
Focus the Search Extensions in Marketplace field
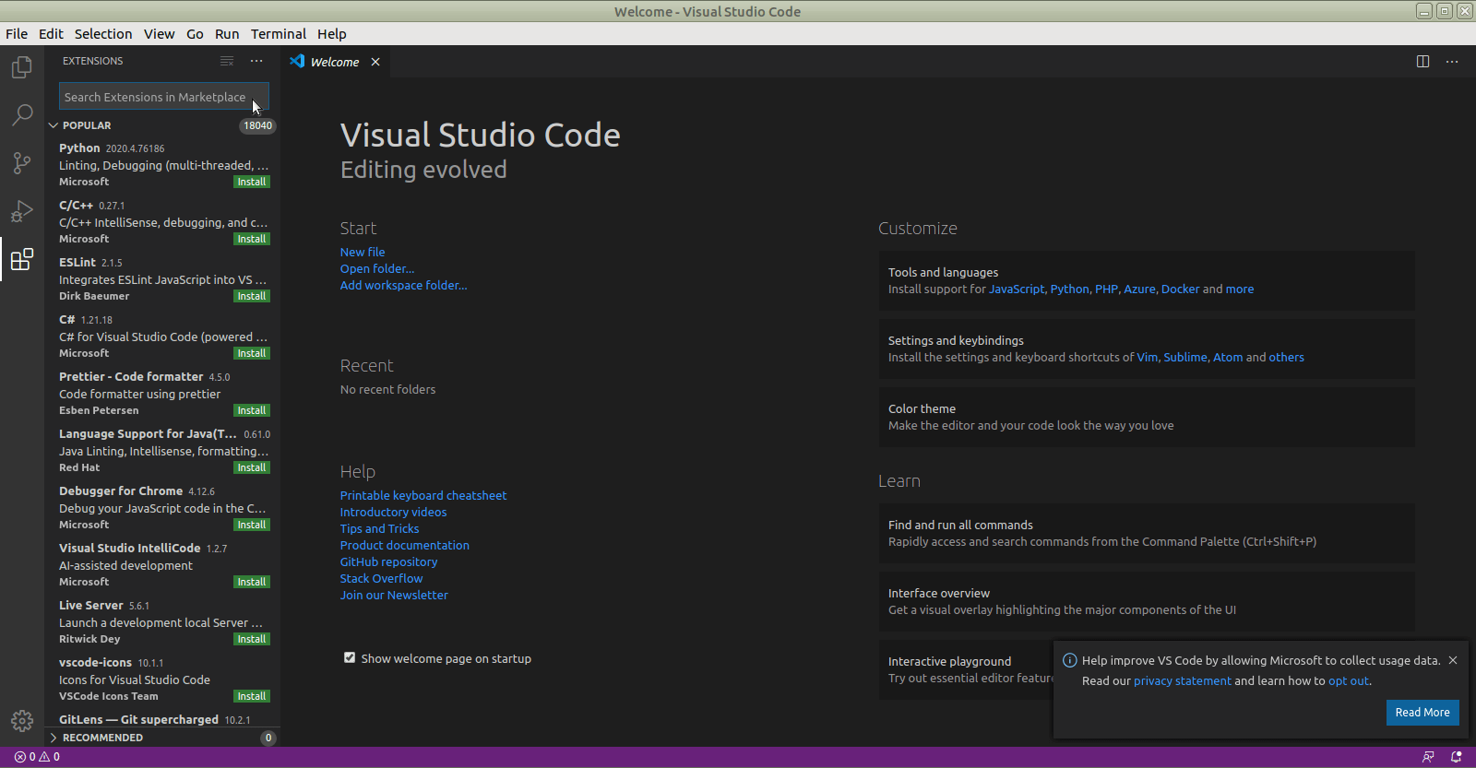click(x=163, y=97)
